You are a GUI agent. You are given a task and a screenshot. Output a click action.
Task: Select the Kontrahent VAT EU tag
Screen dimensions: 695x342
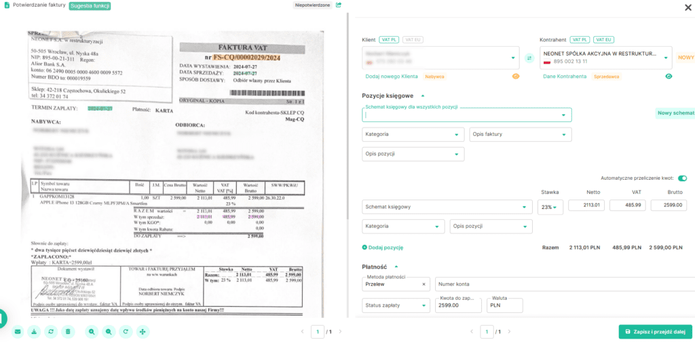point(603,40)
